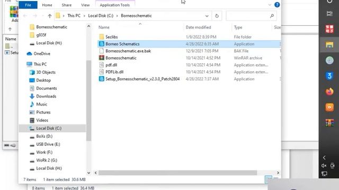Click the search magnifier icon
This screenshot has width=339, height=190.
272,16
